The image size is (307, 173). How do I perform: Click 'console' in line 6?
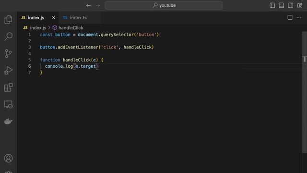pyautogui.click(x=54, y=66)
